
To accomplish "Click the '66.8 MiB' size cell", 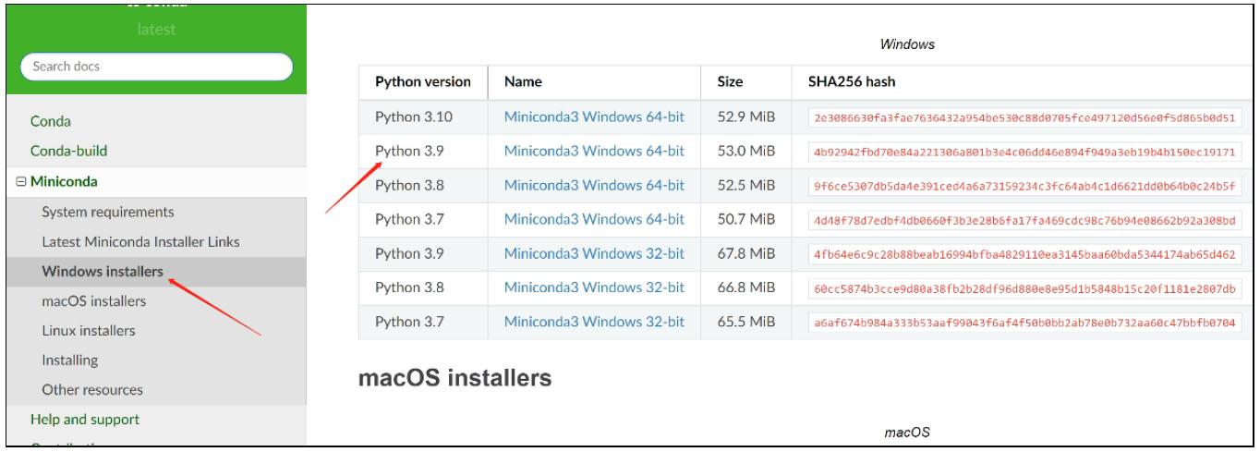I will tap(745, 287).
